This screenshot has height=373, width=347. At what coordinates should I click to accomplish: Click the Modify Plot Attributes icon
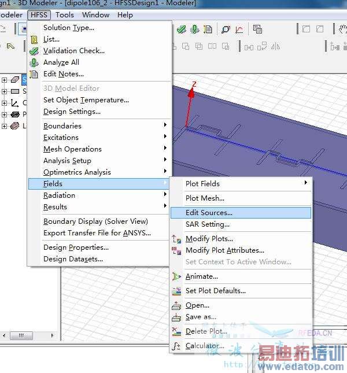176,250
